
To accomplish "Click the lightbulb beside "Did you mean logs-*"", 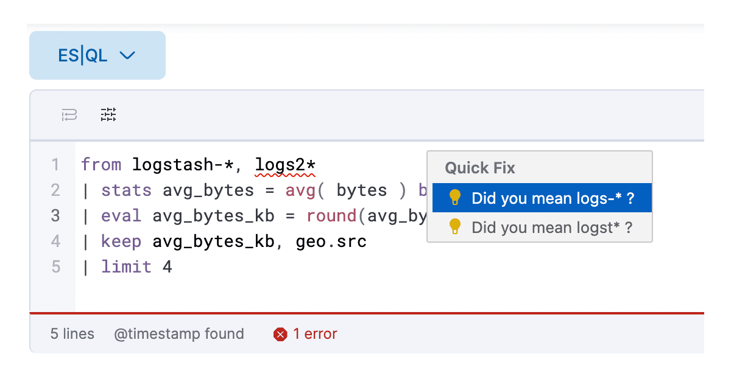I will (454, 198).
